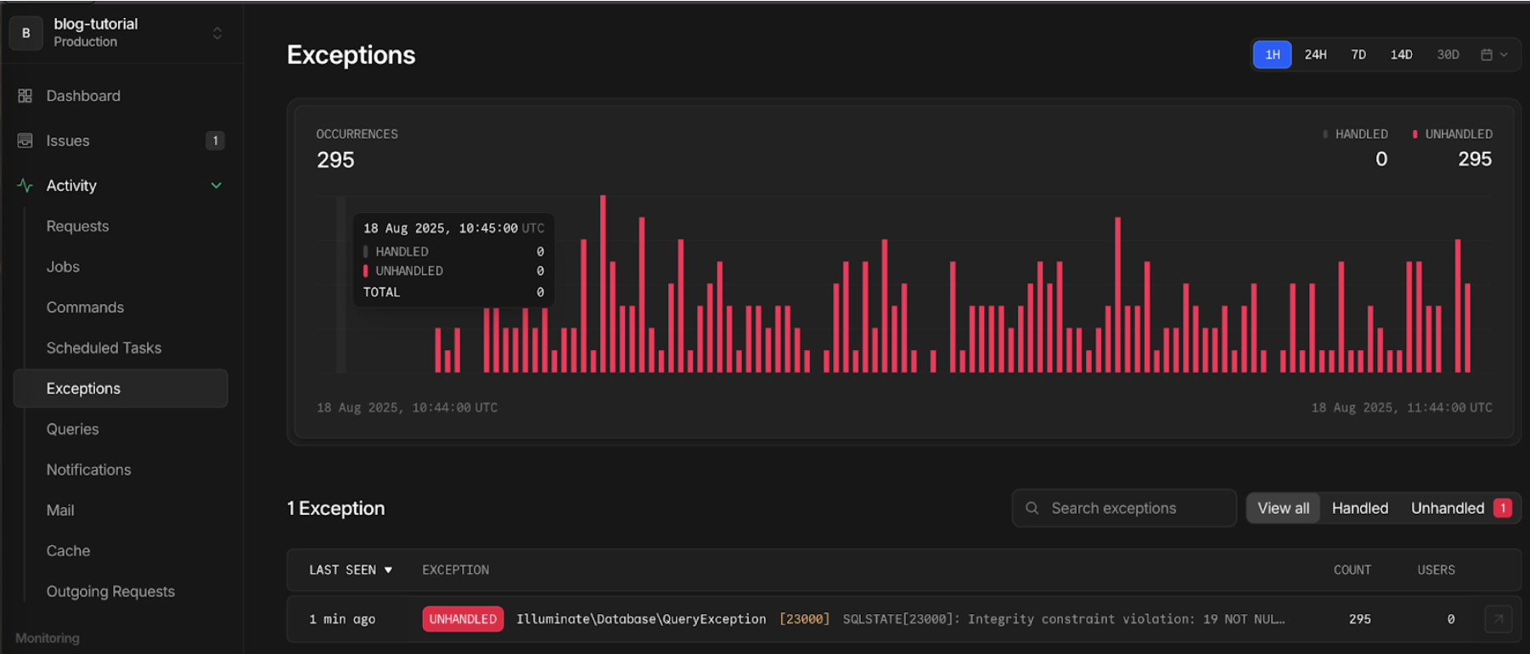Viewport: 1530px width, 654px height.
Task: Click the Exceptions page heading
Action: point(351,54)
